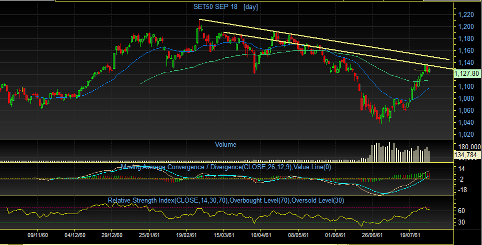Click the 1,140 price axis label
Viewport: 482px width, 245px height.
465,62
